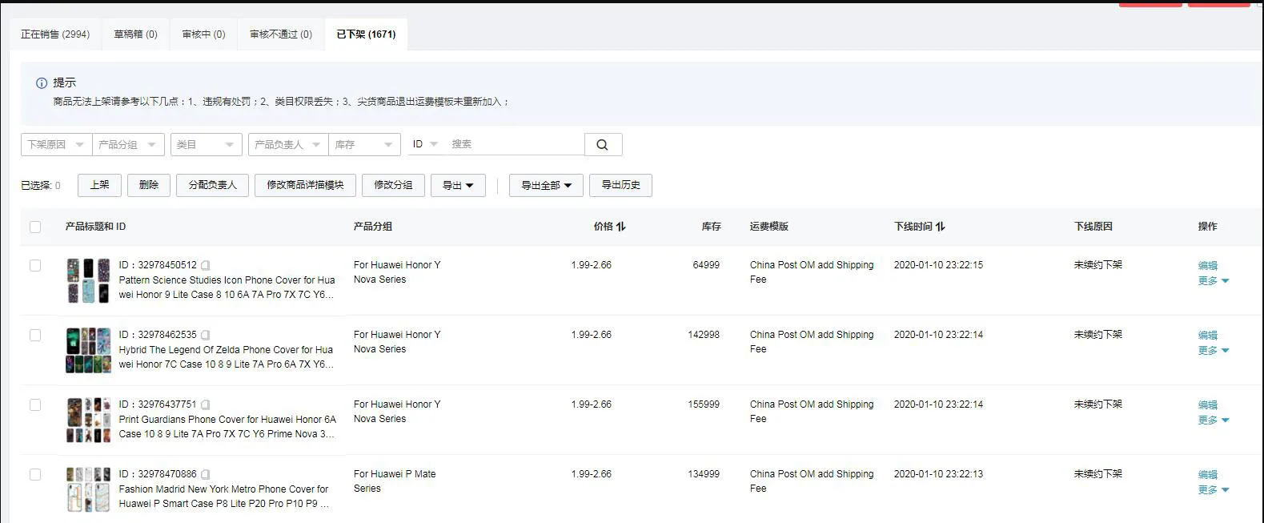This screenshot has height=523, width=1264.
Task: Copy ID 32978450512 using copy icon
Action: click(x=206, y=265)
